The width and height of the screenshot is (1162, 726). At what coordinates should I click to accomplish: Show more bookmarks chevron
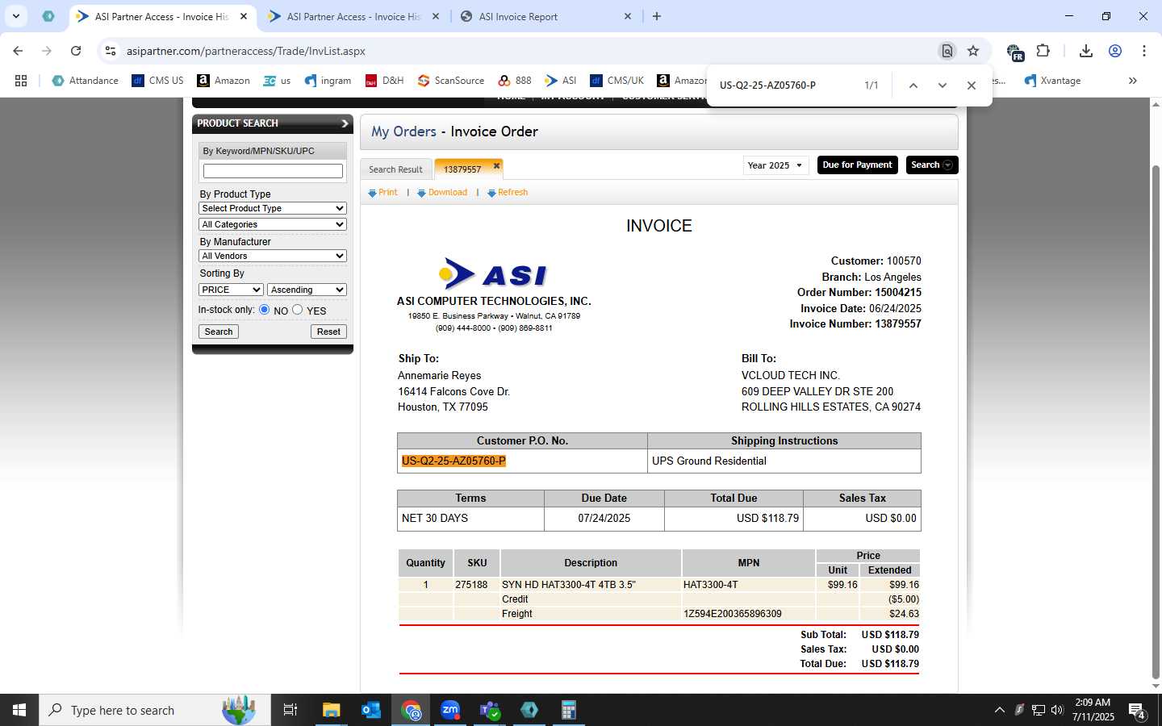pos(1133,81)
